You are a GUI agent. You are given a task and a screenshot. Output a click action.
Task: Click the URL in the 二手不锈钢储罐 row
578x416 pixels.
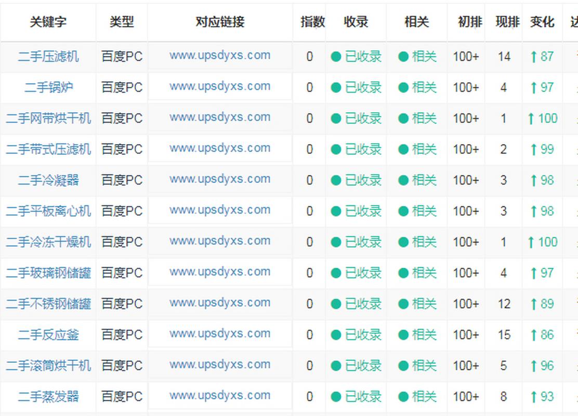tap(220, 303)
